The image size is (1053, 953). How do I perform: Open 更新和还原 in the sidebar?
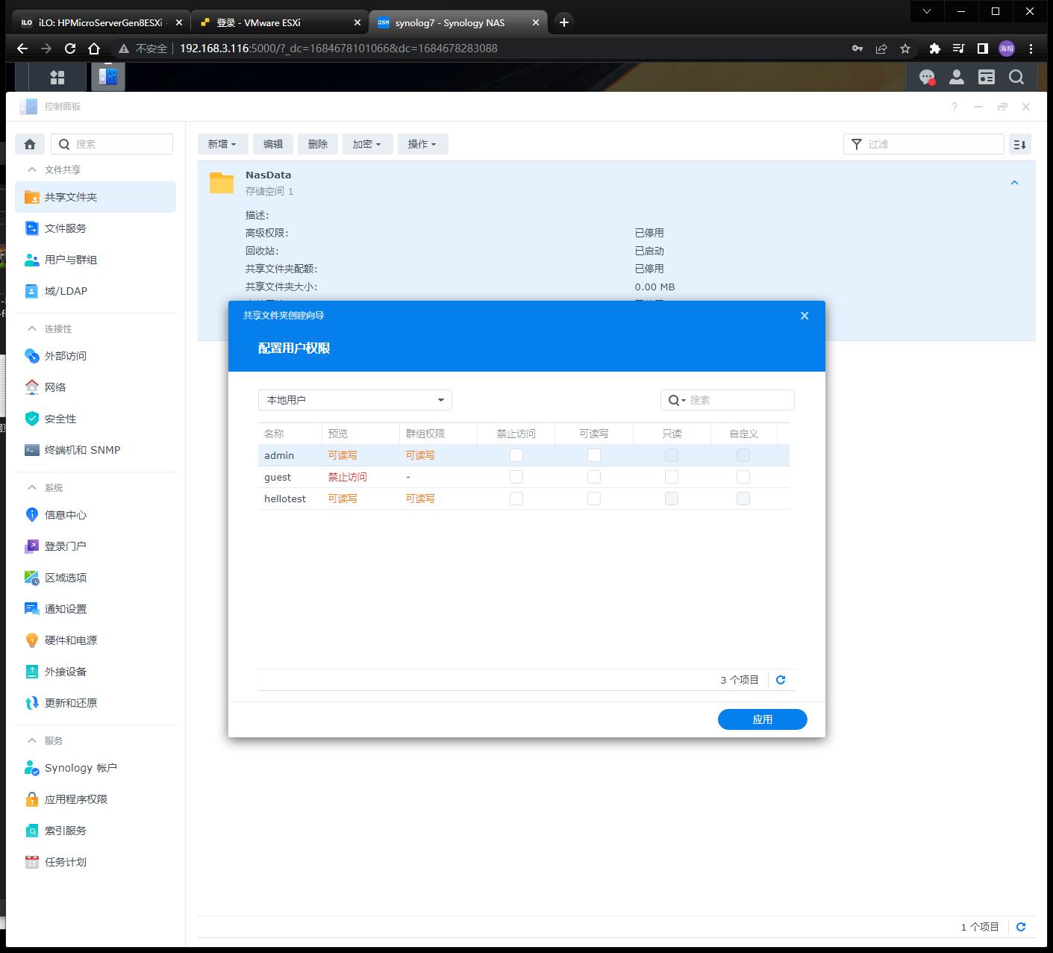point(96,703)
